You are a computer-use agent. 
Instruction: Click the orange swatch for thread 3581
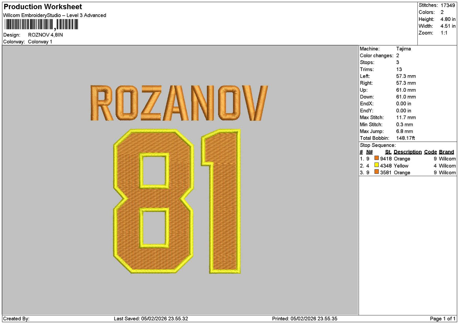(376, 172)
